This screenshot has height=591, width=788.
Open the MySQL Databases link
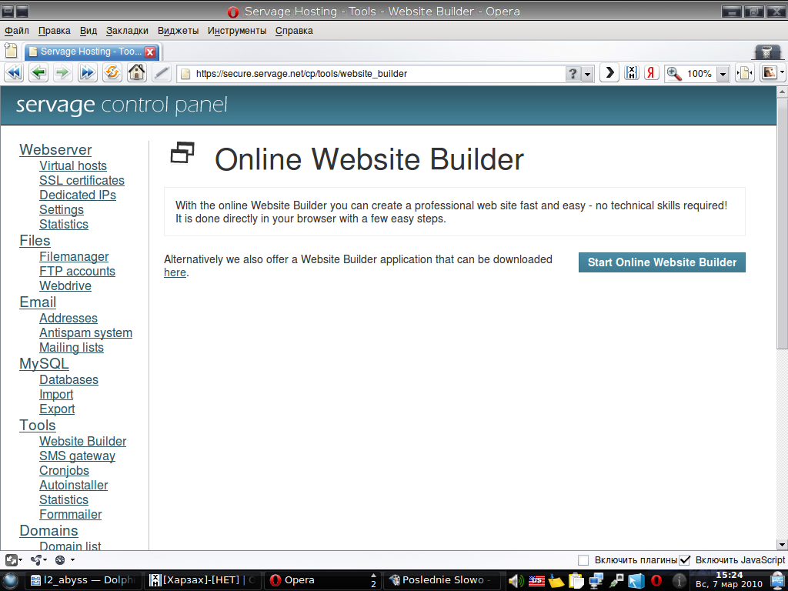[68, 380]
